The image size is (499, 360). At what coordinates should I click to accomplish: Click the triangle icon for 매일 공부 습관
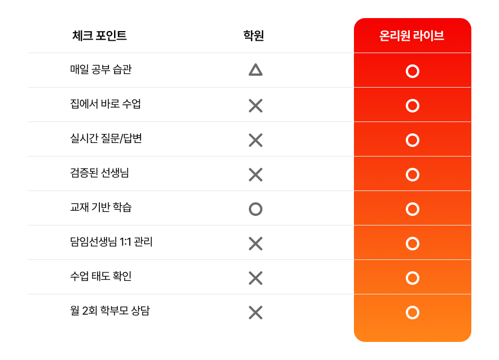click(x=256, y=70)
